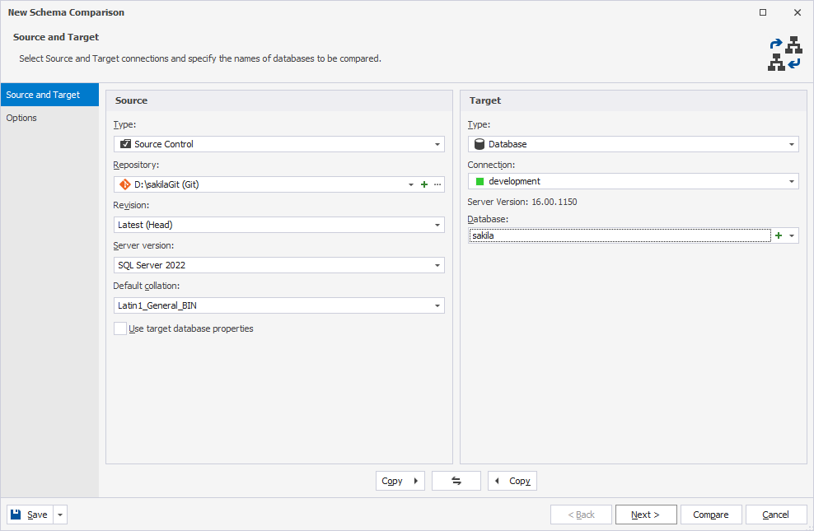Open the add new repository icon
Image resolution: width=814 pixels, height=531 pixels.
click(423, 184)
